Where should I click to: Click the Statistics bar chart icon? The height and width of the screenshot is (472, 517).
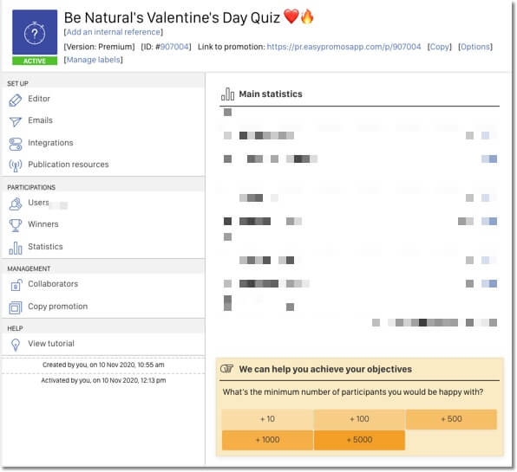[15, 248]
